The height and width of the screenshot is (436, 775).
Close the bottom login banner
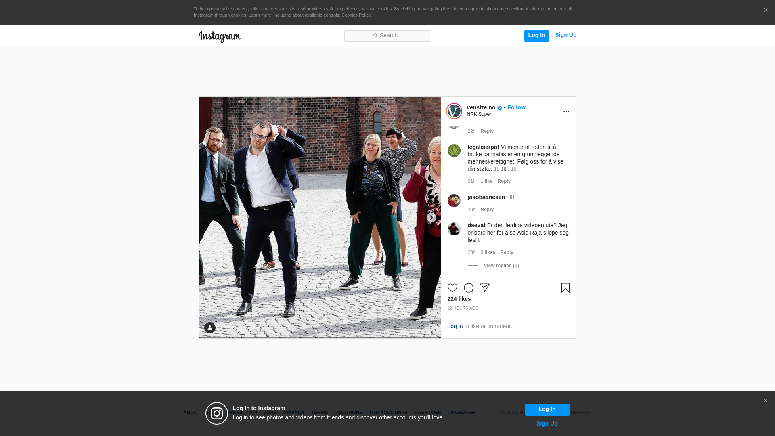pos(765,401)
